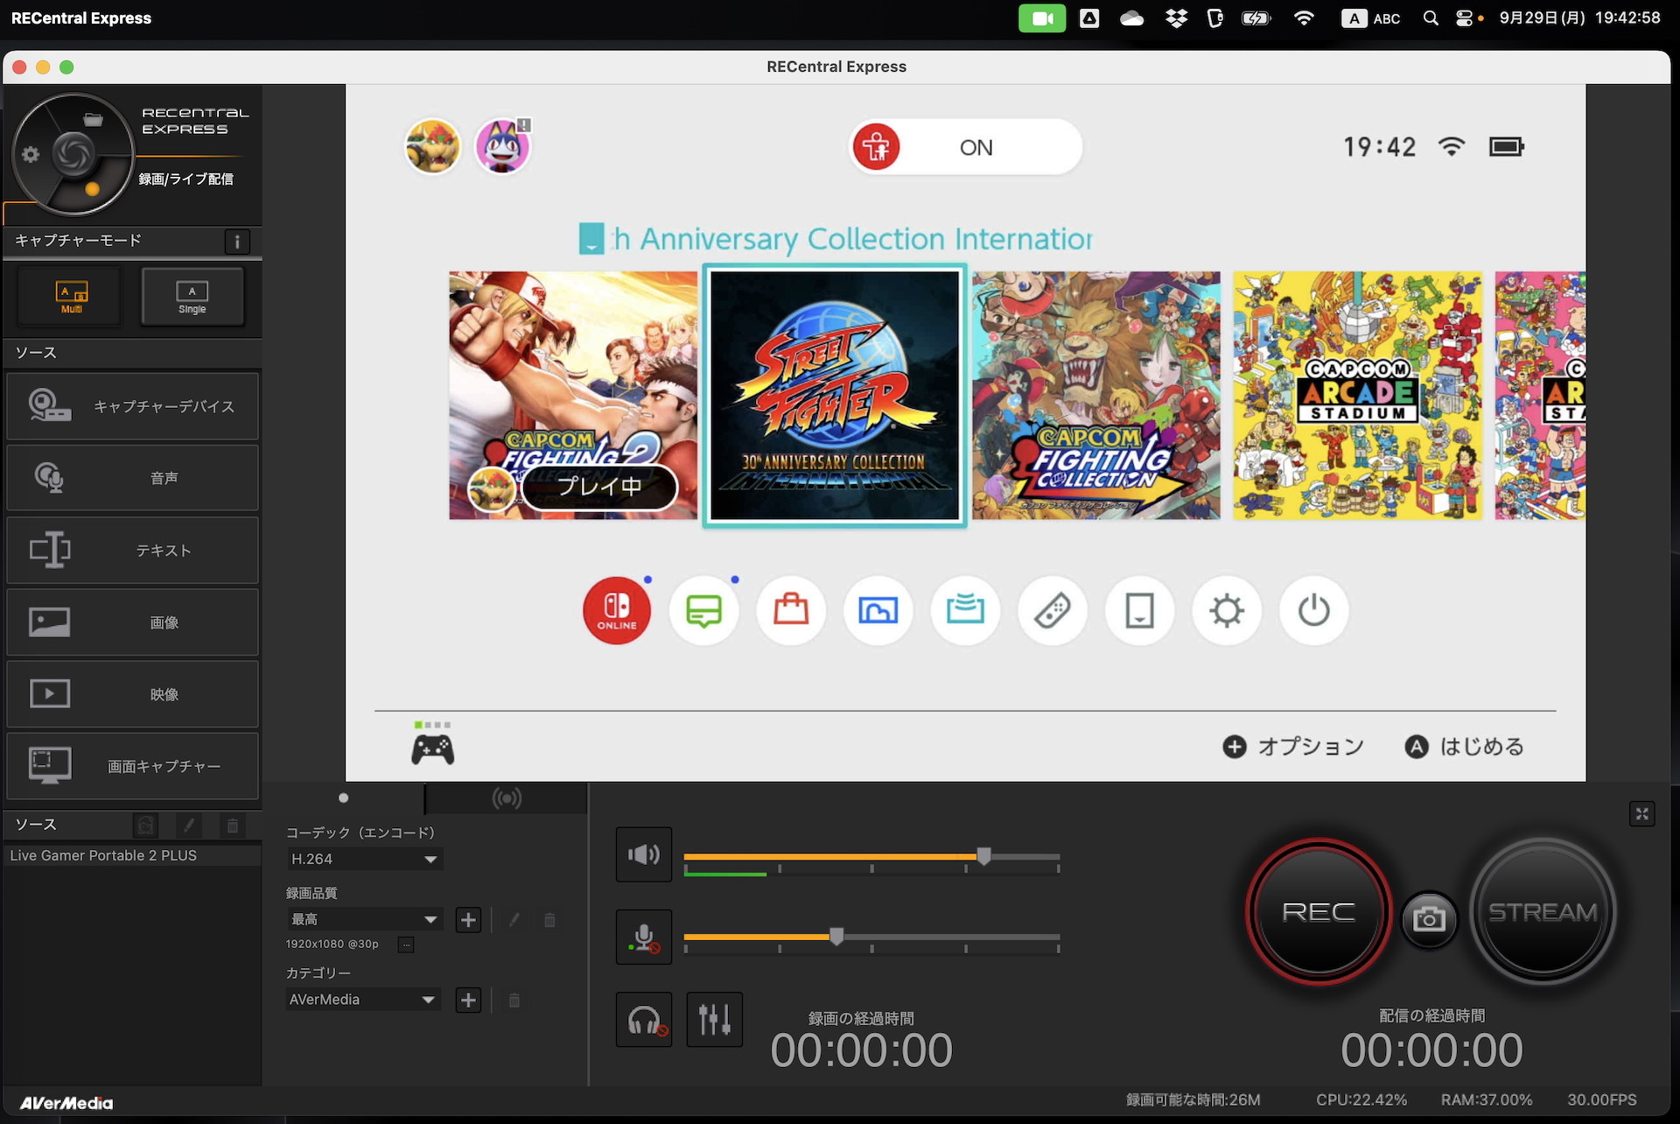The height and width of the screenshot is (1124, 1680).
Task: Click the microphone volume slider handle
Action: tap(836, 937)
